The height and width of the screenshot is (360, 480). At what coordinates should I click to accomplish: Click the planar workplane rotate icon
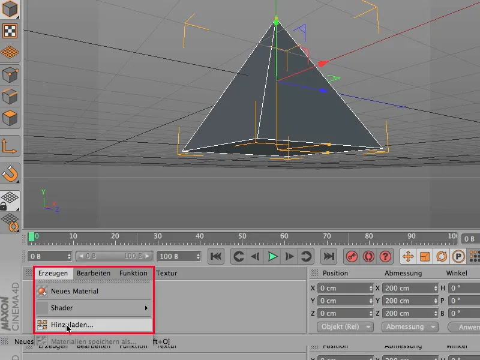[x=10, y=223]
